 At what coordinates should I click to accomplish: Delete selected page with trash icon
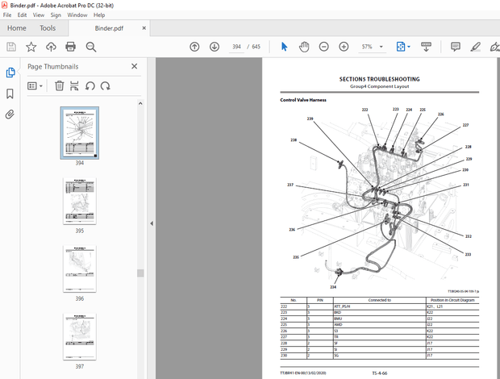pos(60,85)
